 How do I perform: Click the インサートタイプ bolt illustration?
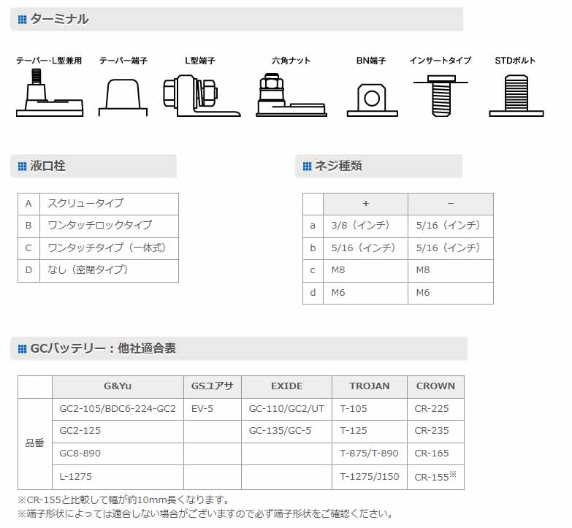(440, 95)
